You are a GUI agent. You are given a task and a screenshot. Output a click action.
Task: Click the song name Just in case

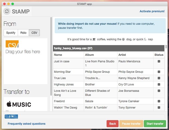(x=62, y=61)
